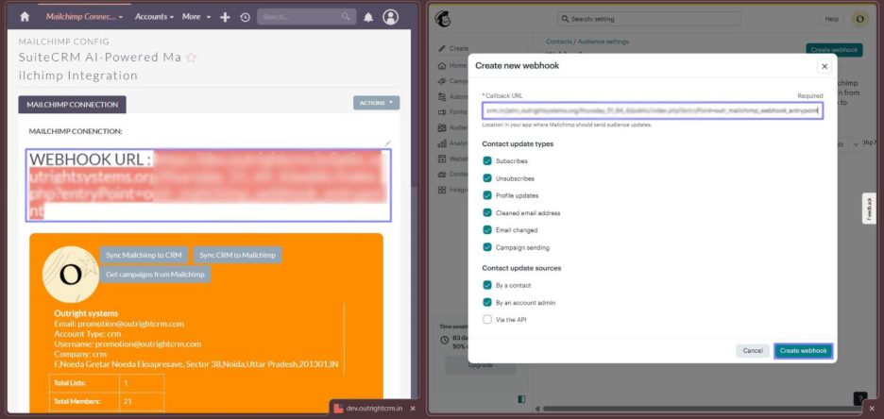Image resolution: width=884 pixels, height=419 pixels.
Task: Select the MAILCHIMP CONNECTION tab
Action: [x=72, y=104]
